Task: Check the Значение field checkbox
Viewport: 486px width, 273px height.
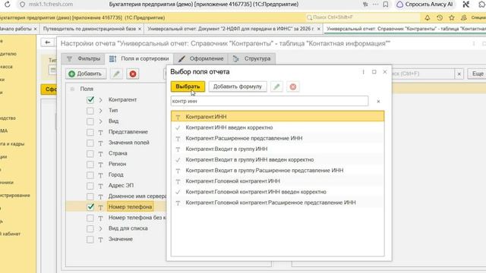Action: click(x=90, y=240)
